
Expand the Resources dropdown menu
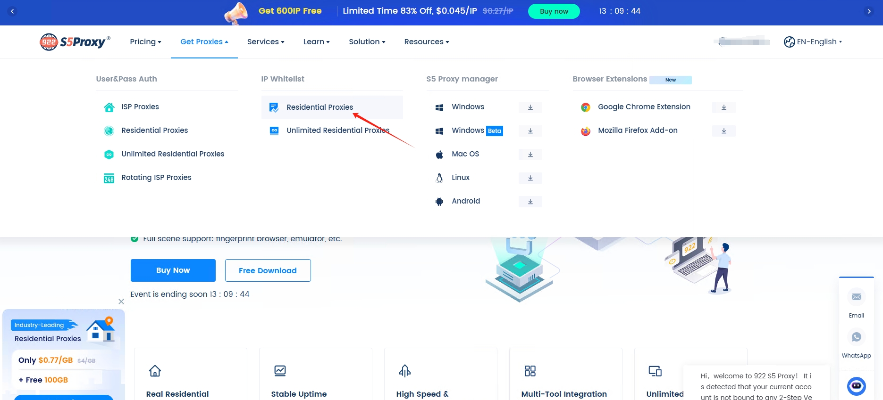426,42
